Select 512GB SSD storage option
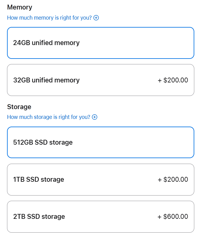 (x=100, y=143)
